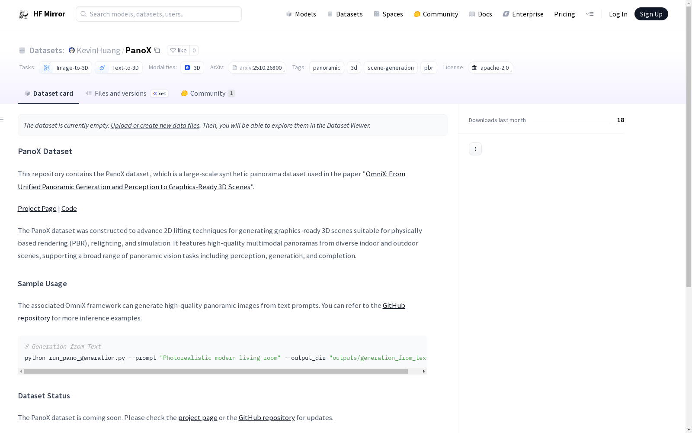
Task: Click the apache-2.0 license tag
Action: 490,68
